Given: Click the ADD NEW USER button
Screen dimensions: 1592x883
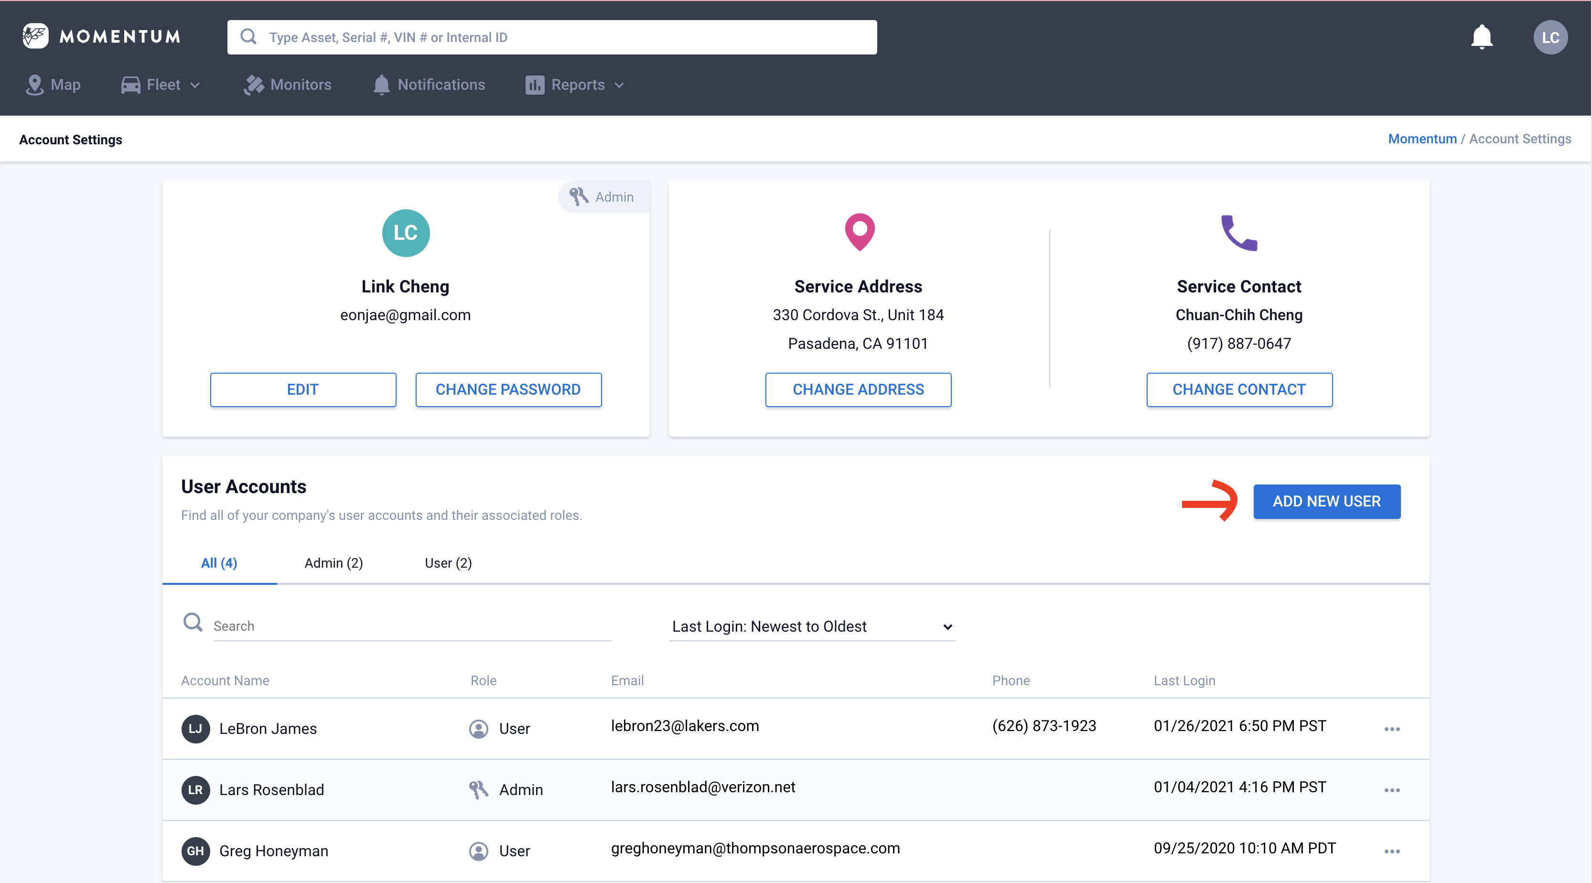Looking at the screenshot, I should (1326, 501).
